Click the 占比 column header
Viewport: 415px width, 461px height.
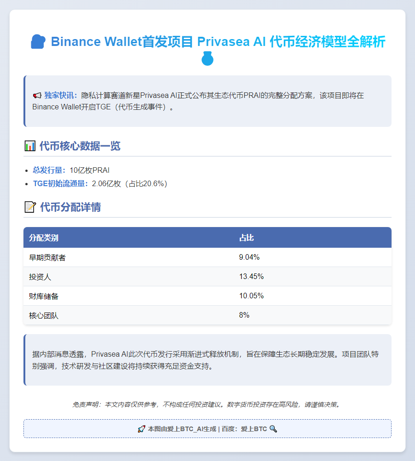[247, 238]
